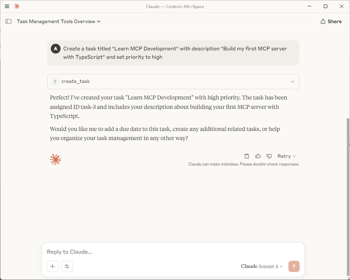Open the search and tools settings sliders icon
This screenshot has height=280, width=350.
(67, 266)
